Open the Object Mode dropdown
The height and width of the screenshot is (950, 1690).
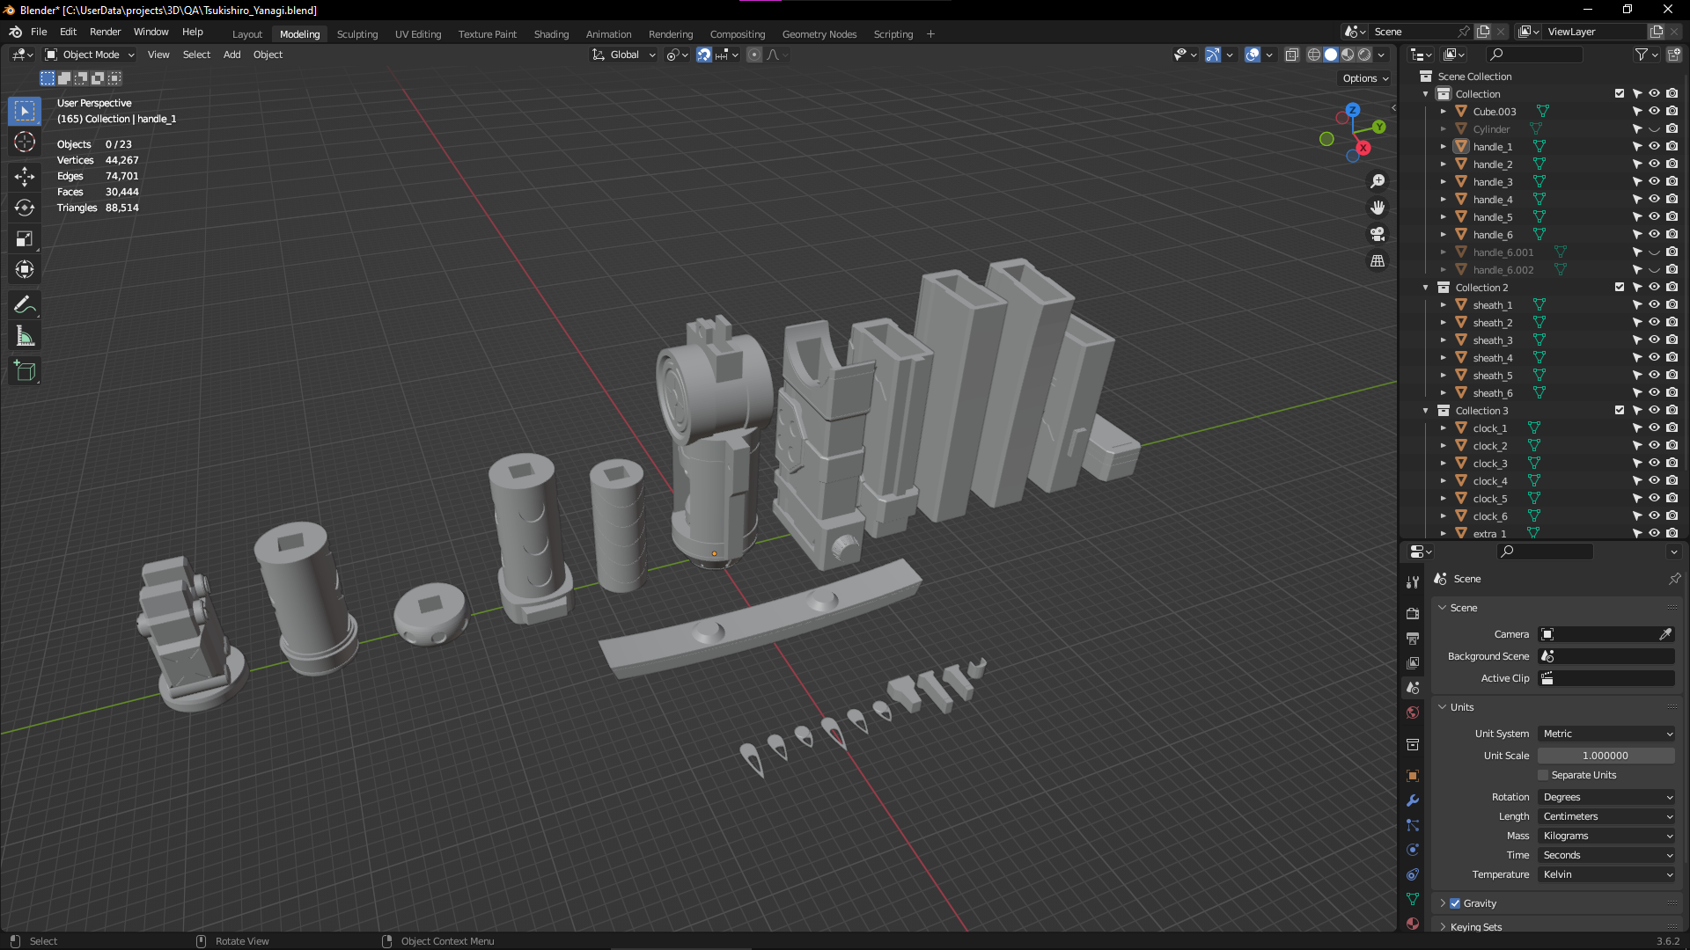pos(91,55)
